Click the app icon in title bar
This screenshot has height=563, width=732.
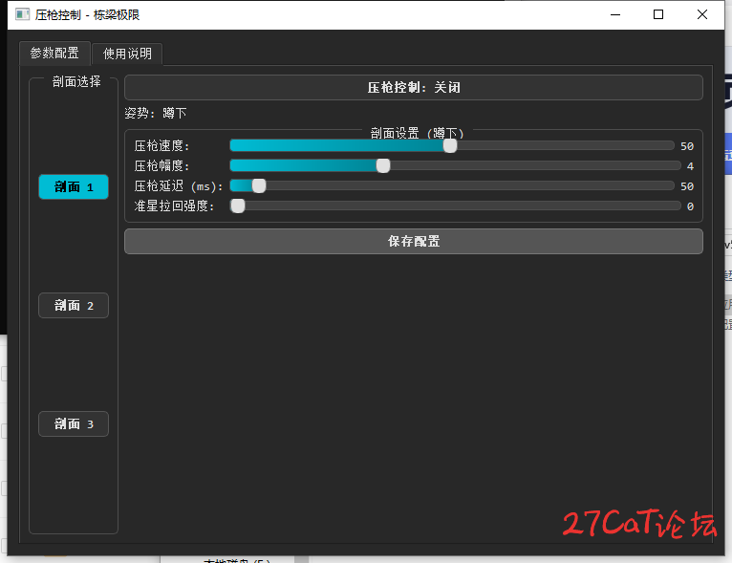tap(22, 14)
